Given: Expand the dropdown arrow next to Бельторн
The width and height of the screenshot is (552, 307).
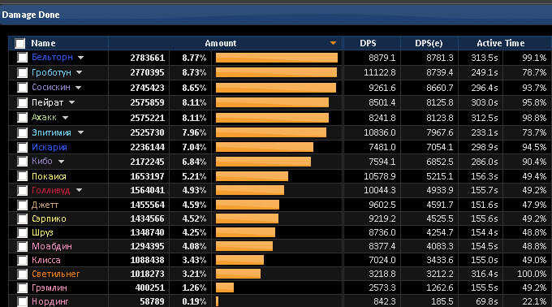Looking at the screenshot, I should pos(80,58).
